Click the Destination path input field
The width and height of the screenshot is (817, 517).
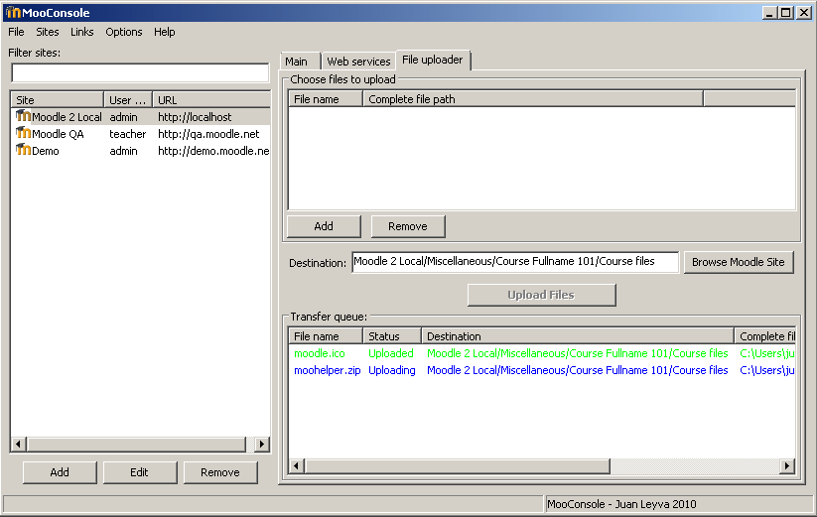point(515,262)
